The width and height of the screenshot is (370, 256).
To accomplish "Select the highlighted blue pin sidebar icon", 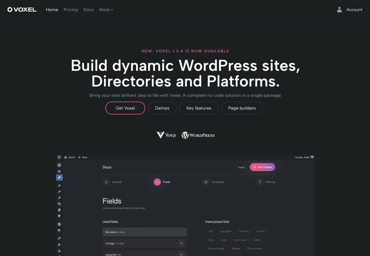I will (59, 178).
